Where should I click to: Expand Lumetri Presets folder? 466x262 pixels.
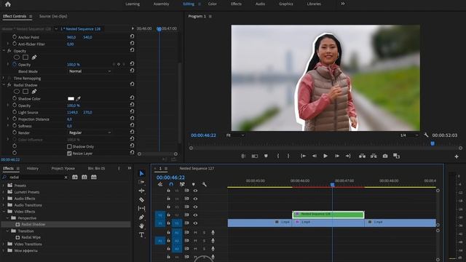[4, 192]
